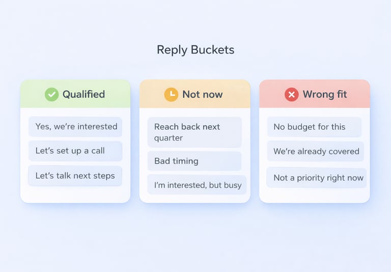Click blank space at bottom of Wrong fit card
The height and width of the screenshot is (272, 391).
click(x=314, y=196)
